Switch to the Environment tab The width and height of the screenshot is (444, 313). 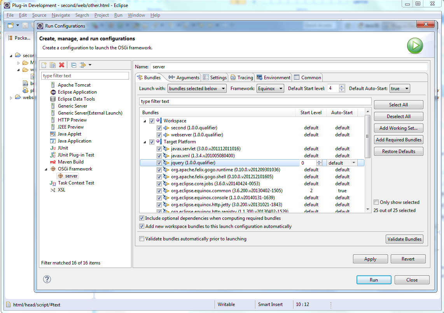[274, 77]
